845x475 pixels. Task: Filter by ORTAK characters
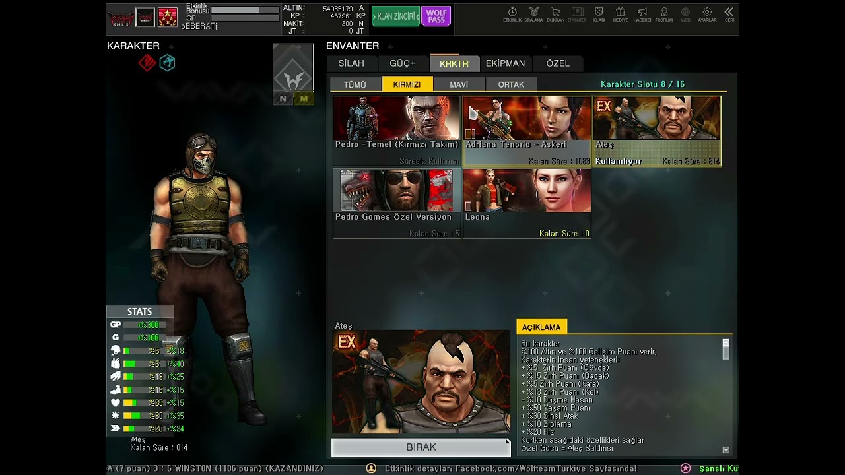pos(511,84)
